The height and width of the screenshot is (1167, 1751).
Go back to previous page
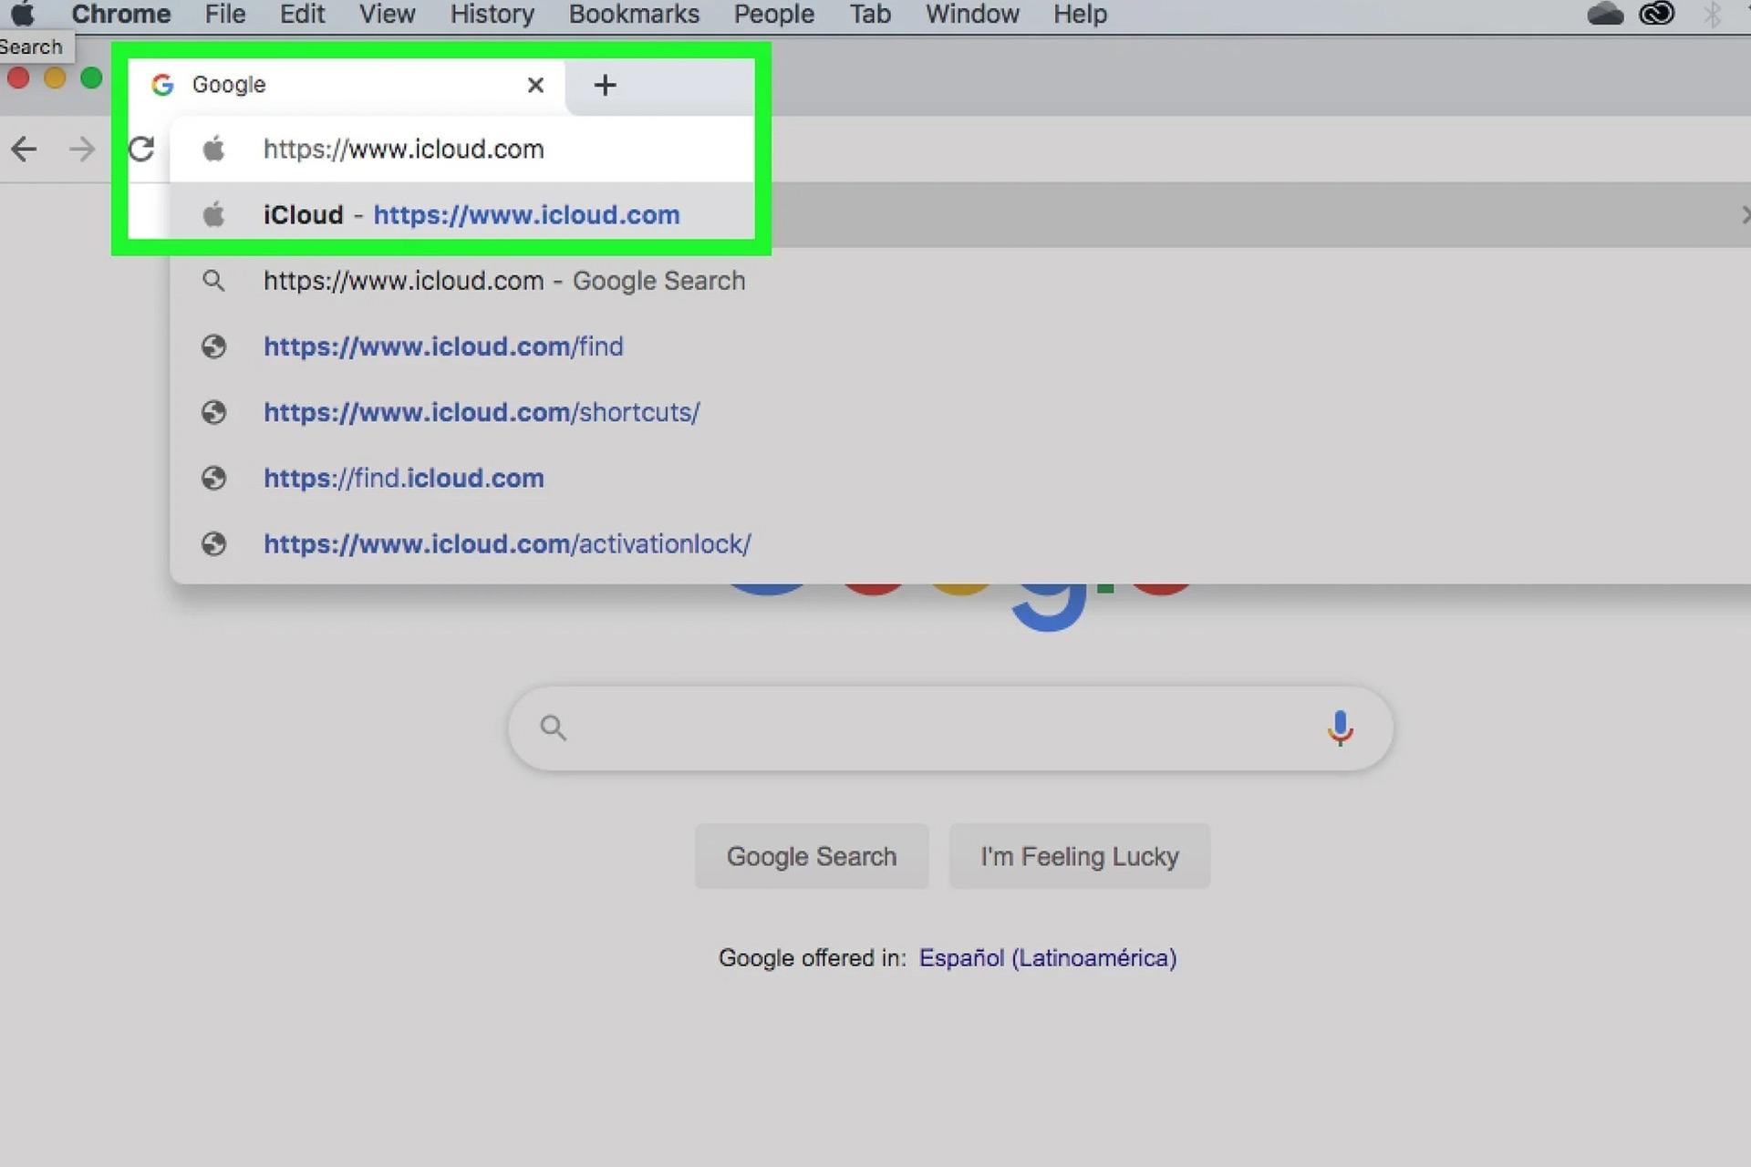click(x=25, y=149)
